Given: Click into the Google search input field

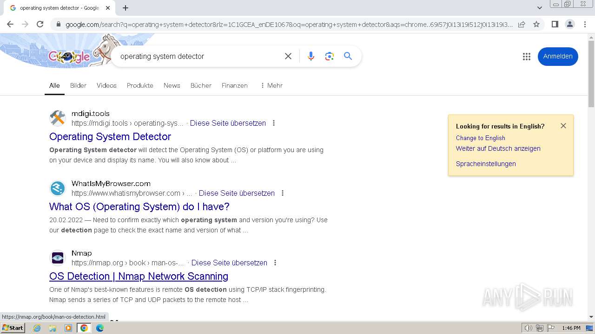Looking at the screenshot, I should (198, 56).
